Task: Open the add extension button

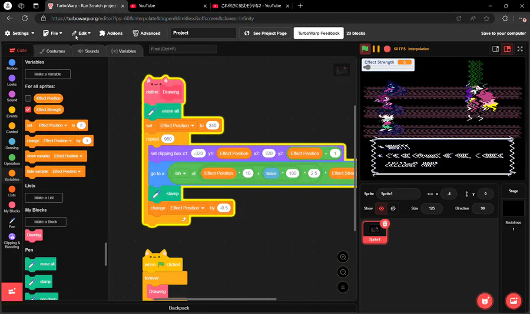Action: coord(12,292)
